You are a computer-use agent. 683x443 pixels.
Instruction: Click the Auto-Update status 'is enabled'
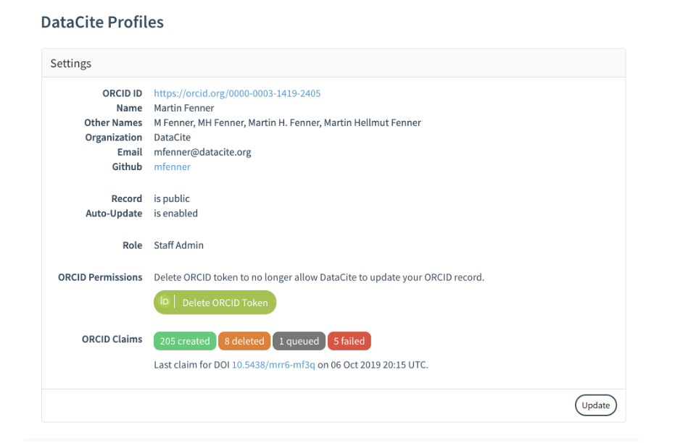[175, 214]
